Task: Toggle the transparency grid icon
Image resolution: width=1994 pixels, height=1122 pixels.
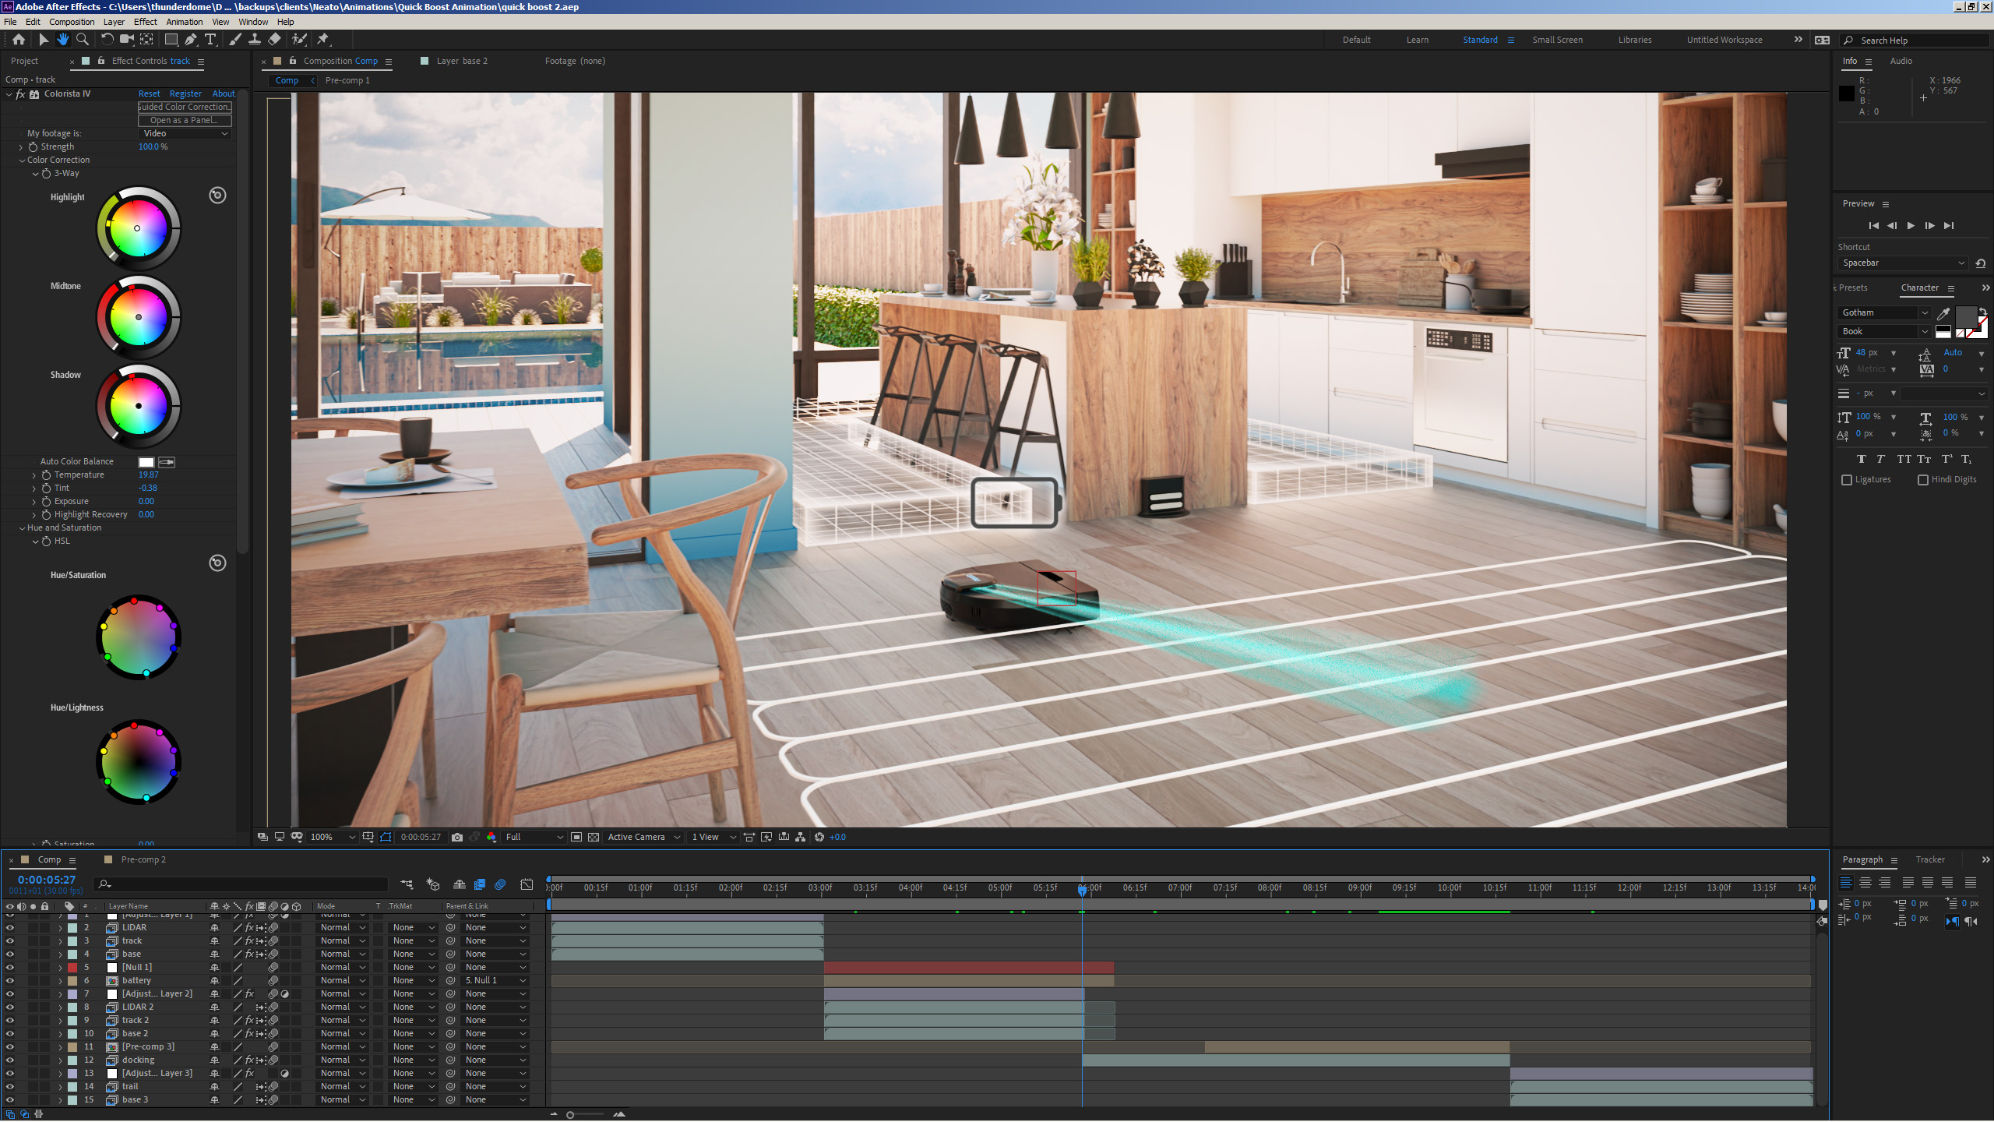Action: click(594, 837)
